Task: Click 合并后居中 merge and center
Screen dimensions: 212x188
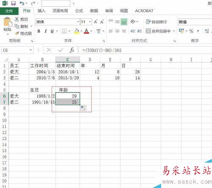Action: coord(158,31)
